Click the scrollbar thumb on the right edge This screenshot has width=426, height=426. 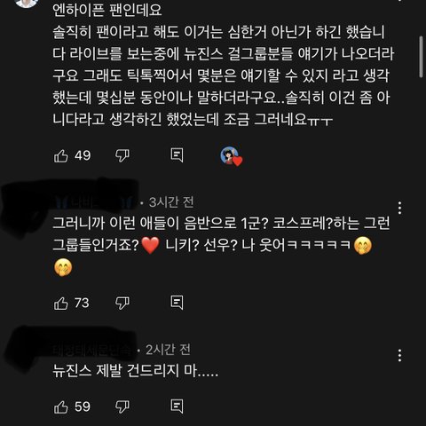422,57
